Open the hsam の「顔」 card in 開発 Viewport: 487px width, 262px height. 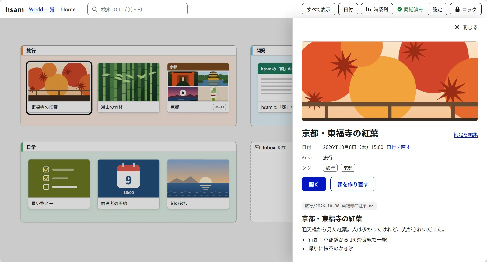275,88
